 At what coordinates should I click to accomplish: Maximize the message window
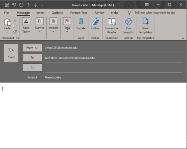169,5
